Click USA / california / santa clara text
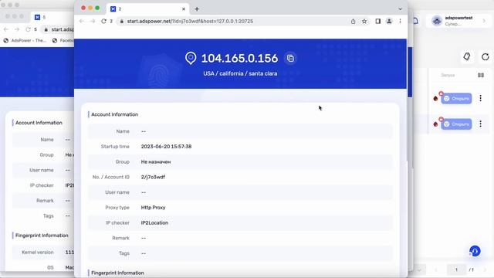494x278 pixels. (240, 73)
